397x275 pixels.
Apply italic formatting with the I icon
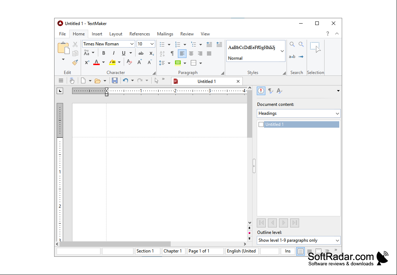click(x=114, y=53)
